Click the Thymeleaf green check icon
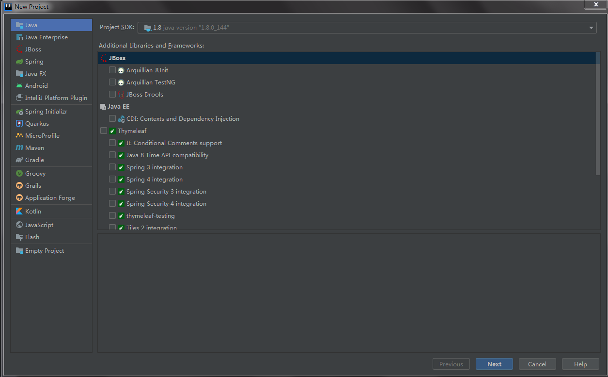Viewport: 608px width, 377px height. 112,131
